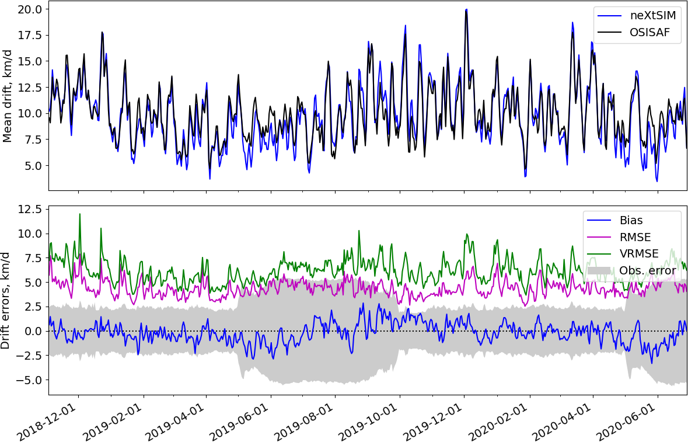This screenshot has width=688, height=442.
Task: Click the RMSE legend entry text
Action: tap(635, 236)
